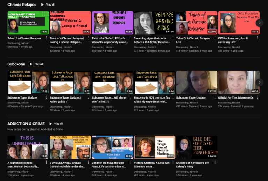Open purple Tales of a Chronic Relapser thumbnail

112,23
